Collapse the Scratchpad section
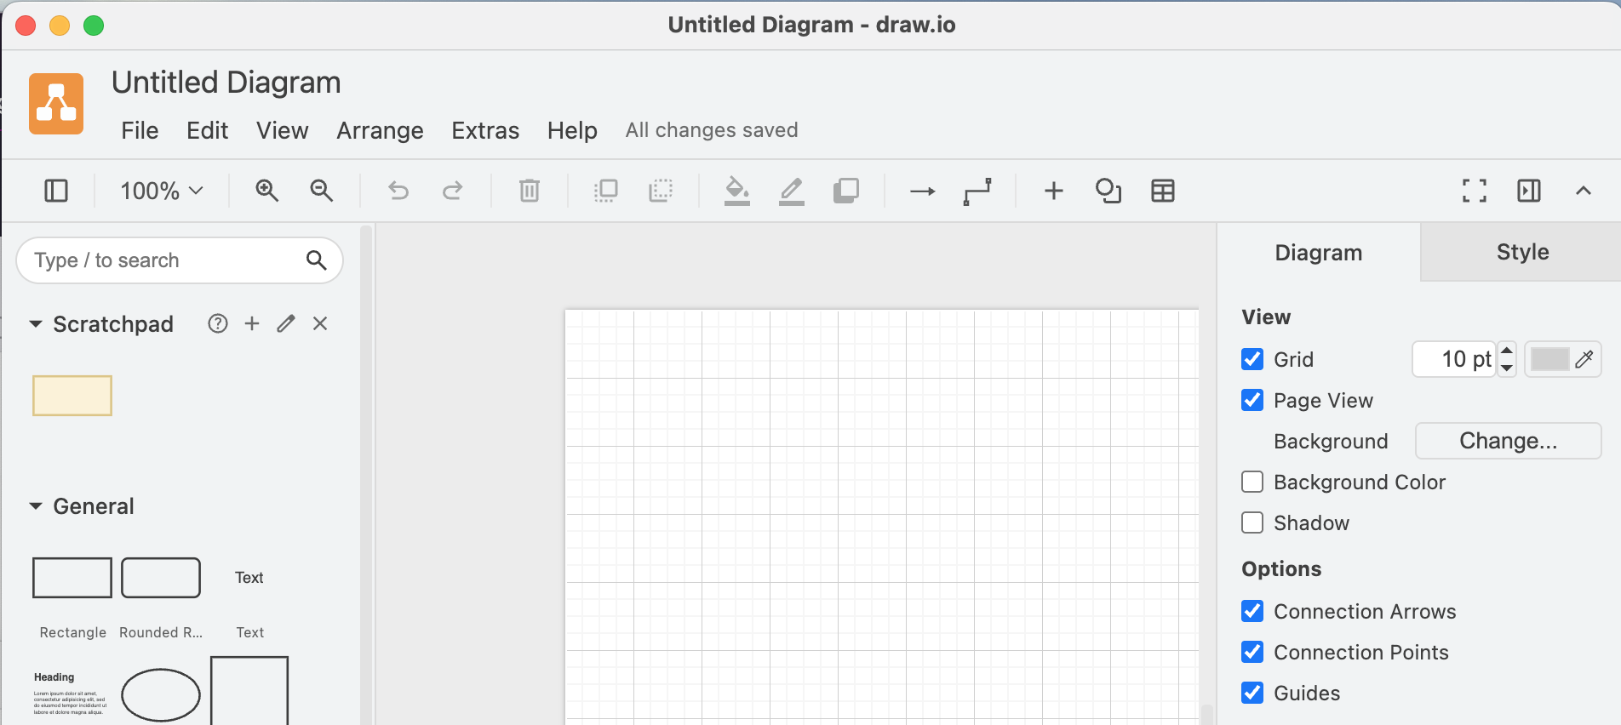 [x=36, y=324]
